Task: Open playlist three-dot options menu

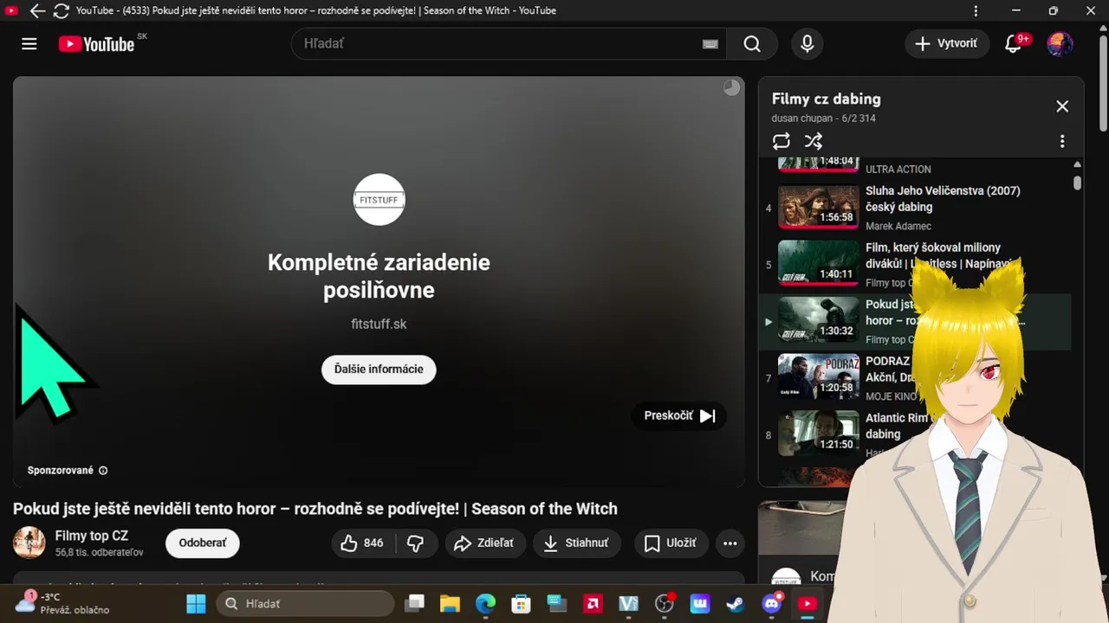Action: 1062,141
